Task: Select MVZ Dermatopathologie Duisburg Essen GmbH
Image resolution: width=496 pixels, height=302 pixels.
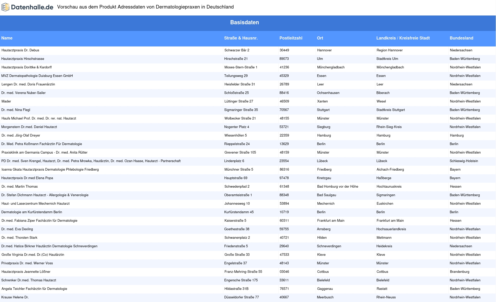Action: (x=37, y=76)
